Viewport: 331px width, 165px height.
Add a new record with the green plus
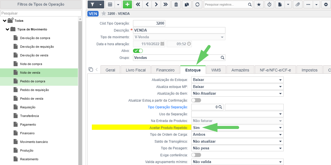127,4
